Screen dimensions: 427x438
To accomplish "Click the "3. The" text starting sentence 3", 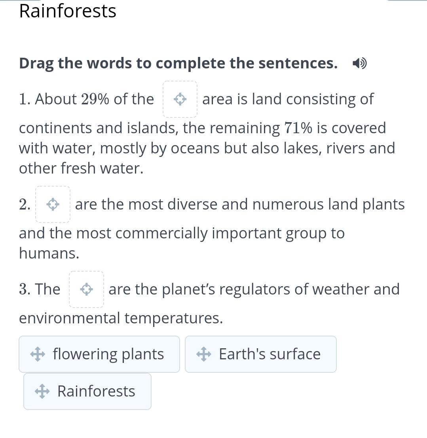I will tap(40, 289).
